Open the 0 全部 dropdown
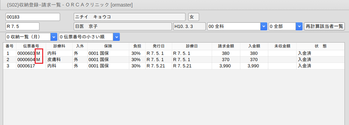This screenshot has width=349, height=125. click(x=299, y=27)
